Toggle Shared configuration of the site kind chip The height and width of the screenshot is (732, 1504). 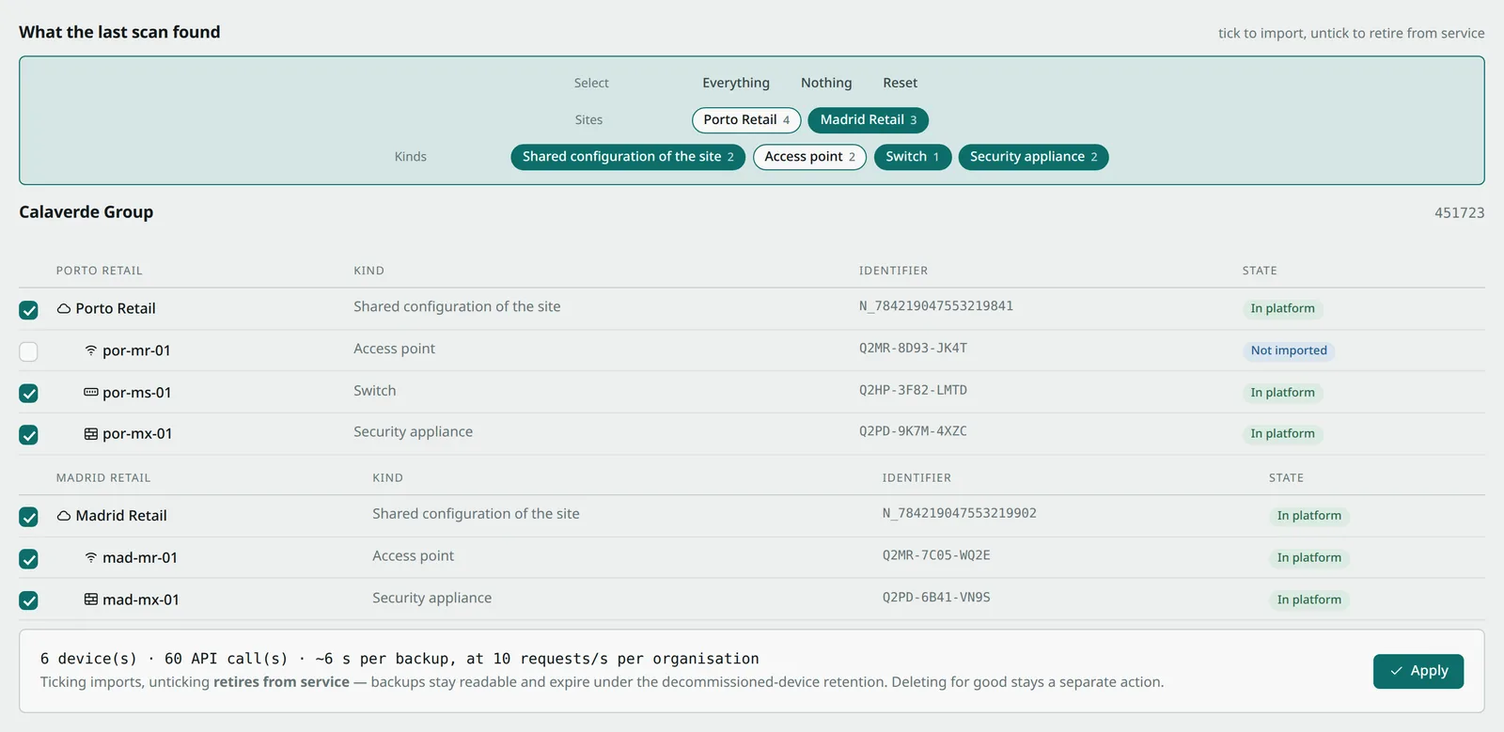tap(628, 157)
